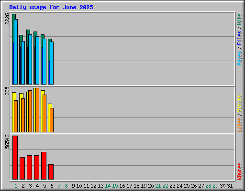Click the day 1 red KBytes bar
Image resolution: width=245 pixels, height=191 pixels.
pyautogui.click(x=15, y=158)
